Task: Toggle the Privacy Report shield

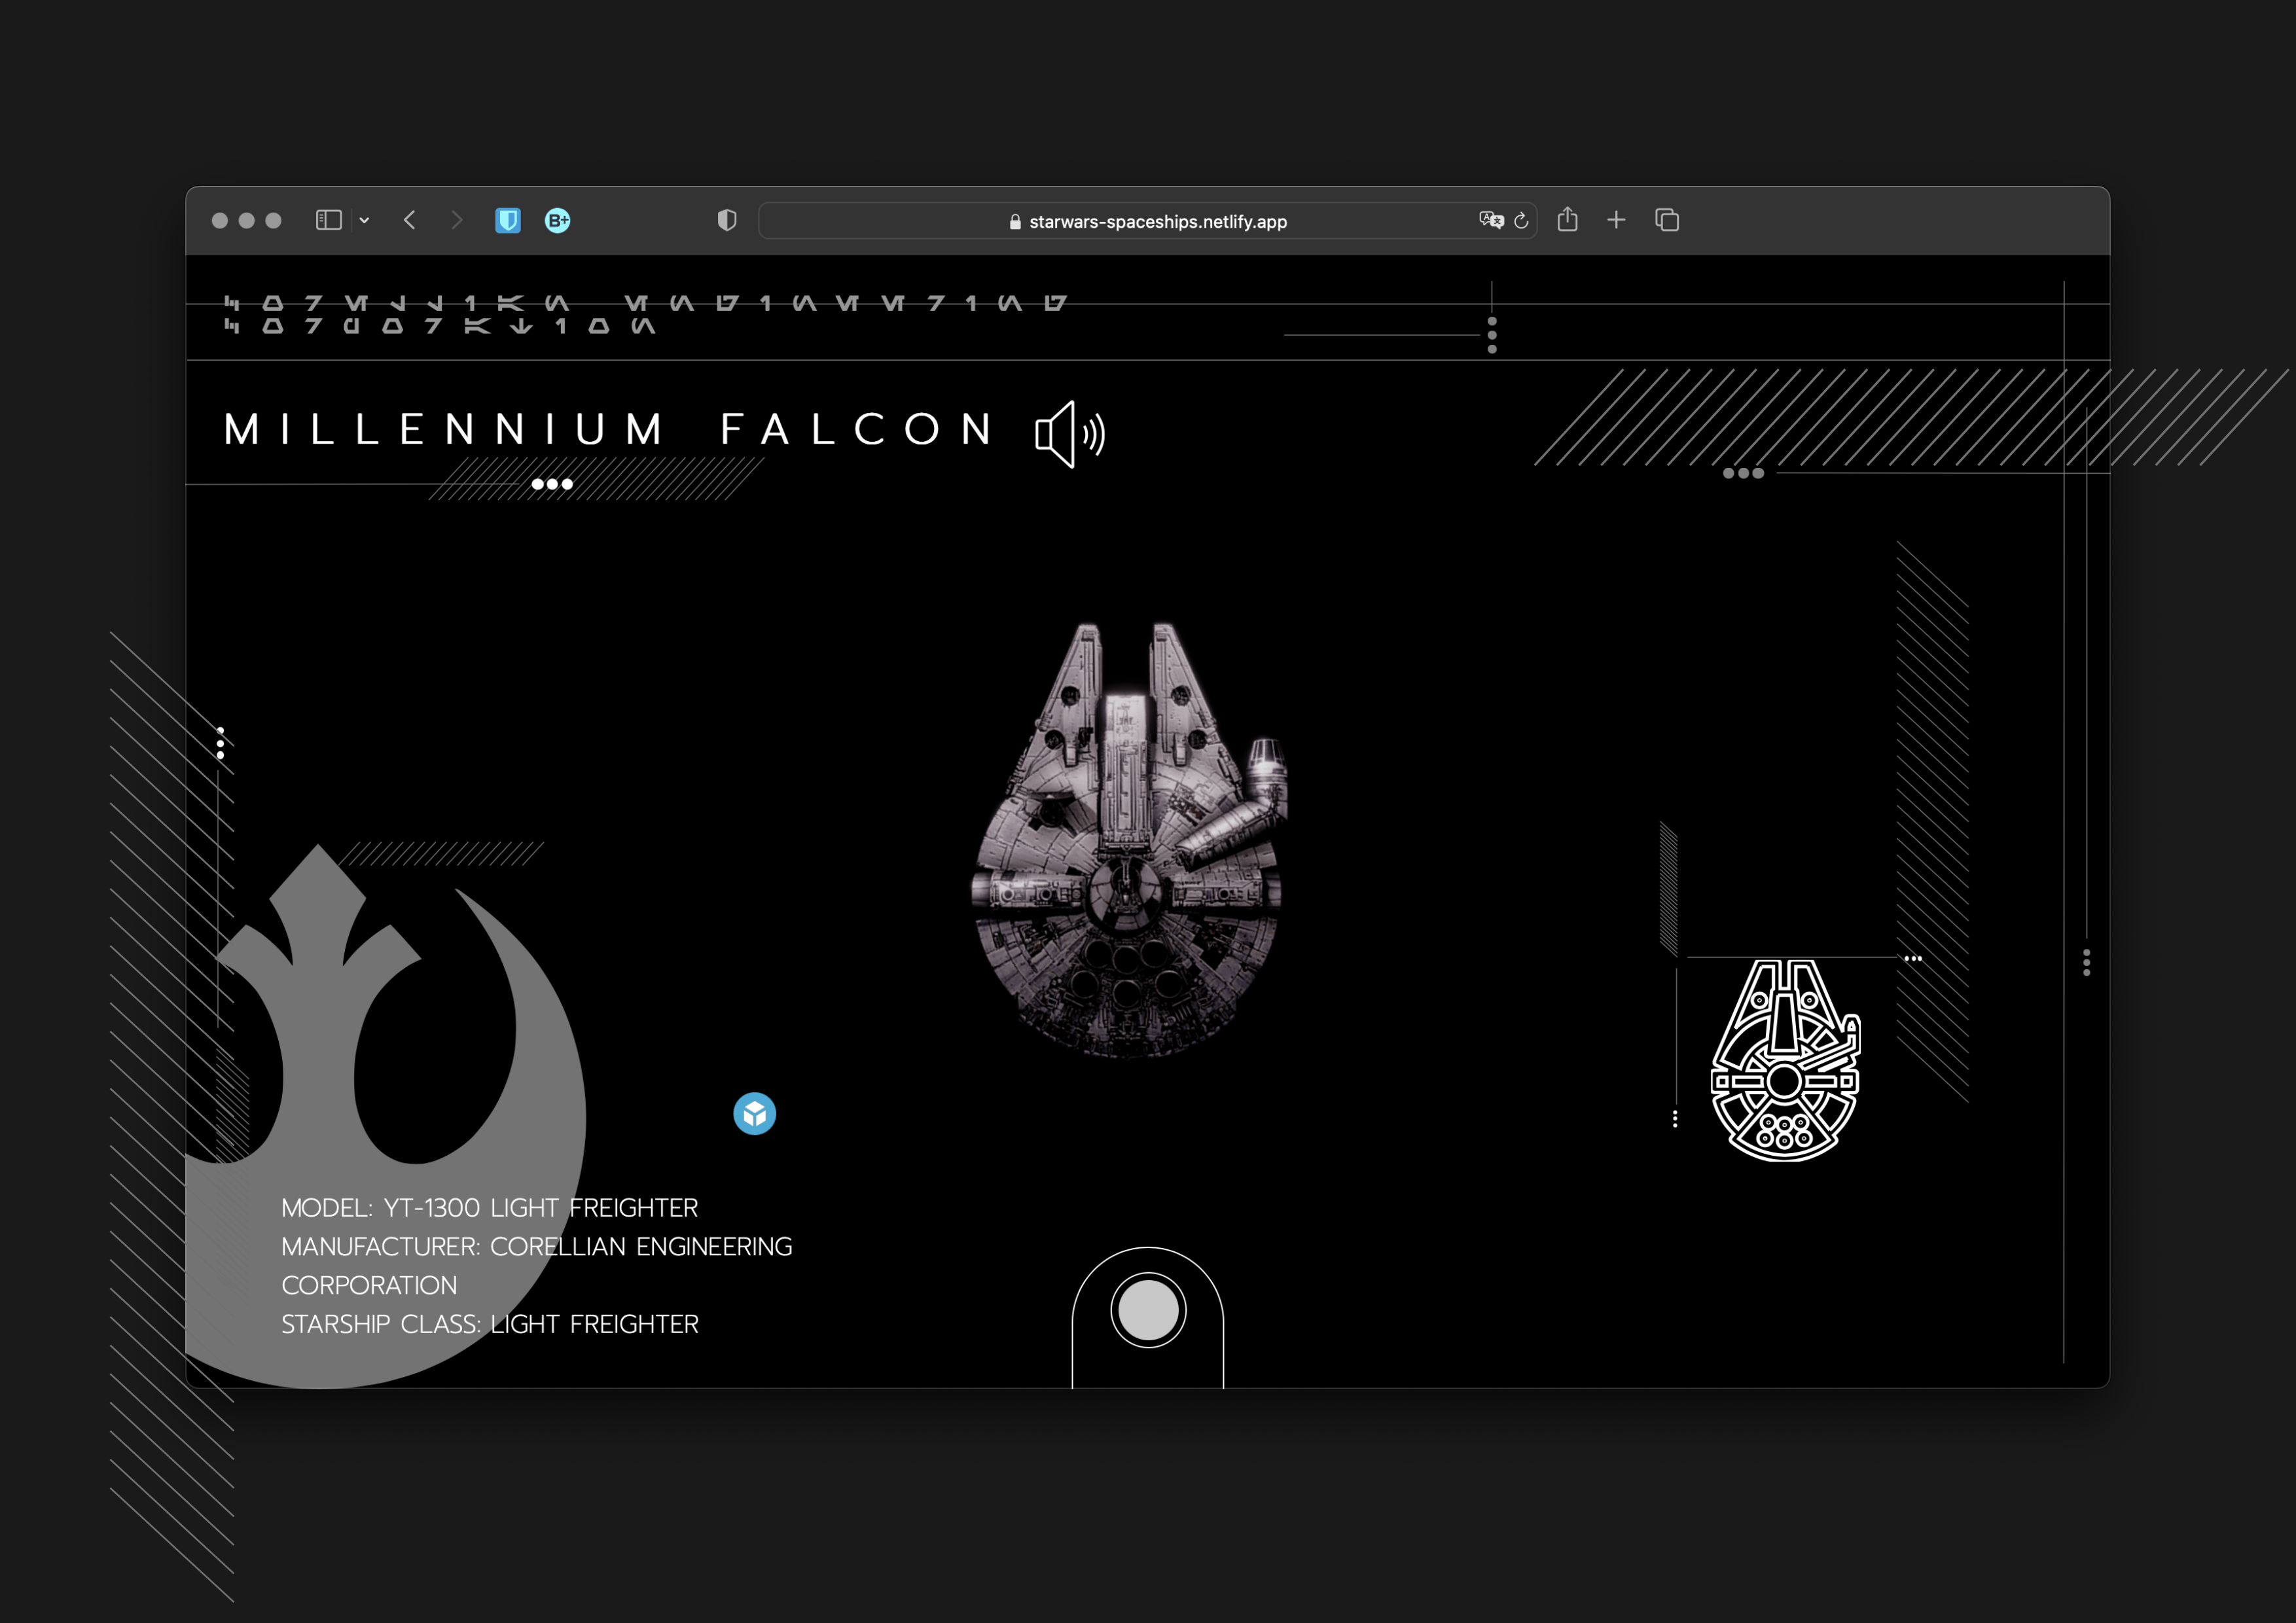Action: point(727,220)
